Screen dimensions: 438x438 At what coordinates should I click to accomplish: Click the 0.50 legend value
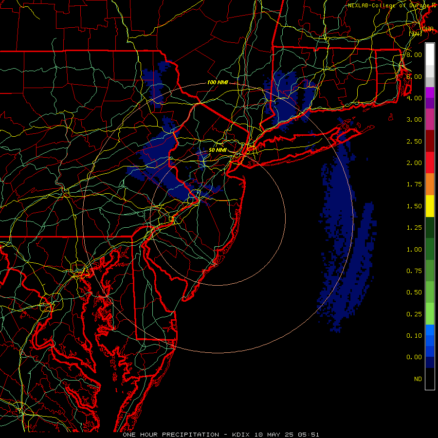click(x=414, y=292)
